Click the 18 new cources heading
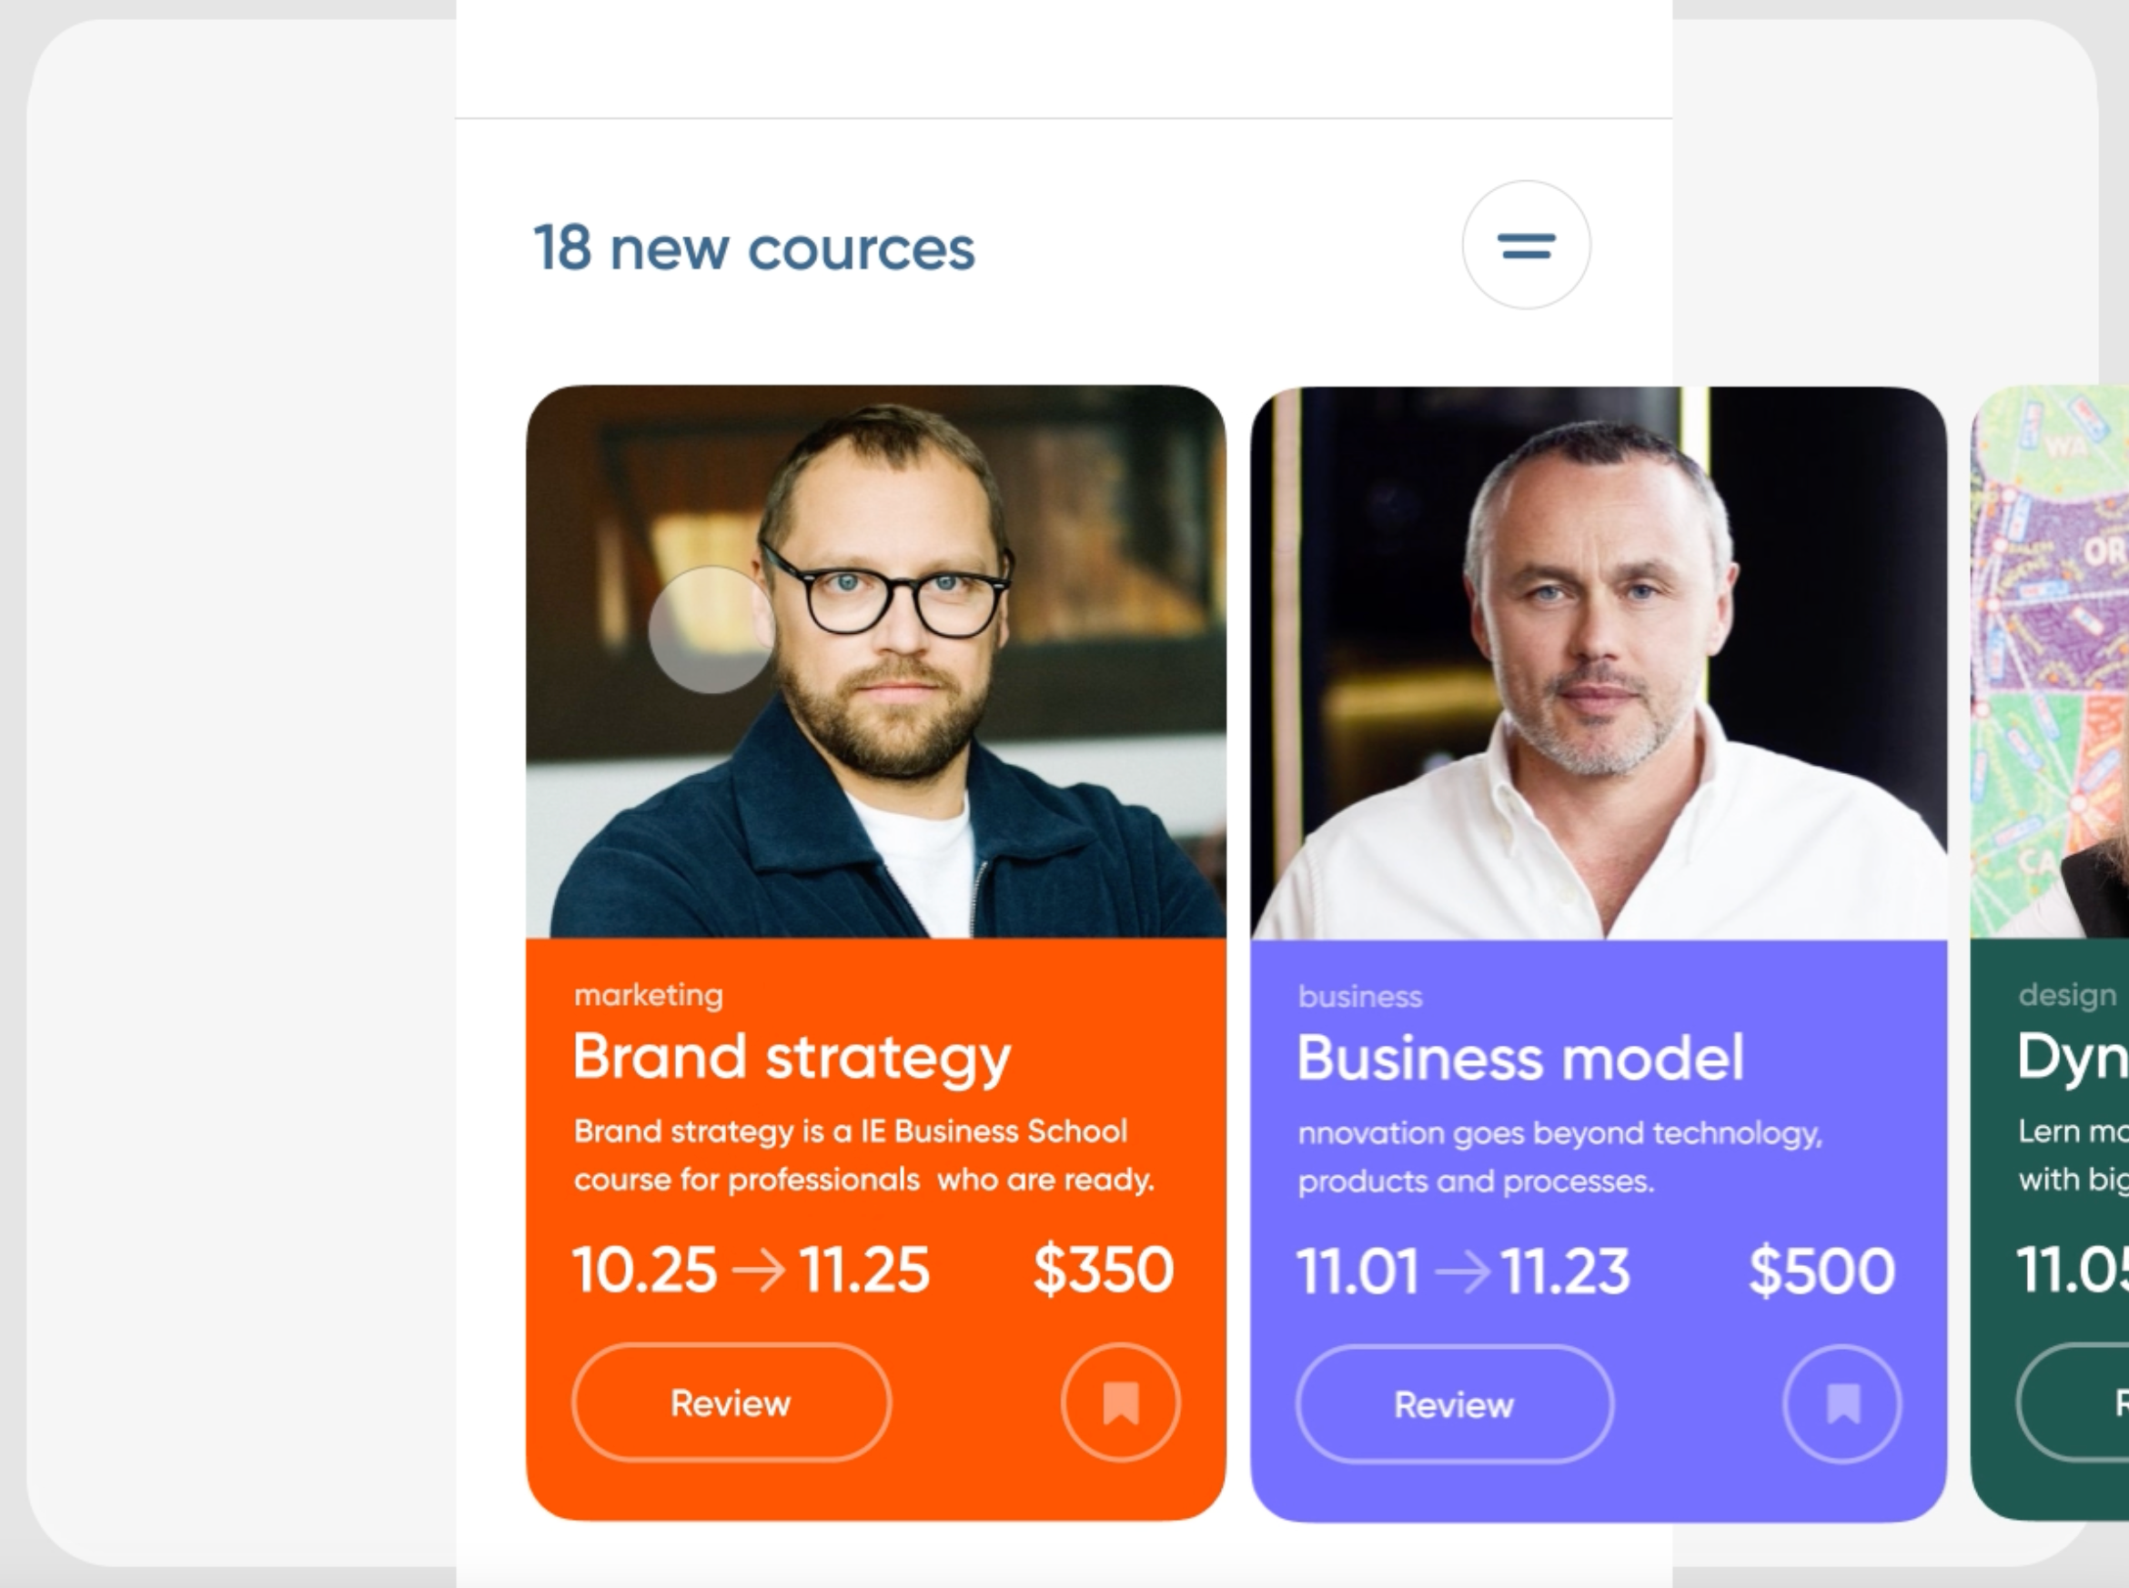Image resolution: width=2129 pixels, height=1588 pixels. pos(756,248)
